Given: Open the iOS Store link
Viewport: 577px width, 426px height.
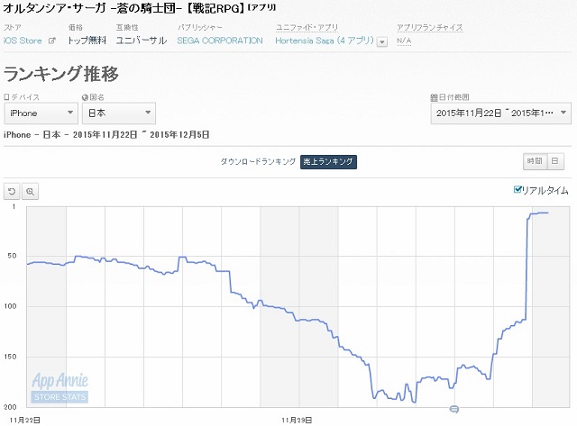Looking at the screenshot, I should tap(23, 41).
